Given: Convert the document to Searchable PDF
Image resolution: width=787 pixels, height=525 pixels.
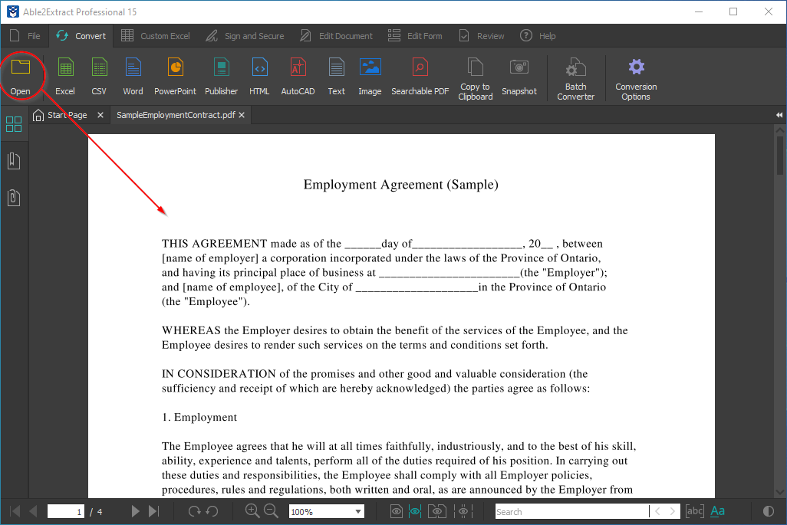Looking at the screenshot, I should point(420,77).
